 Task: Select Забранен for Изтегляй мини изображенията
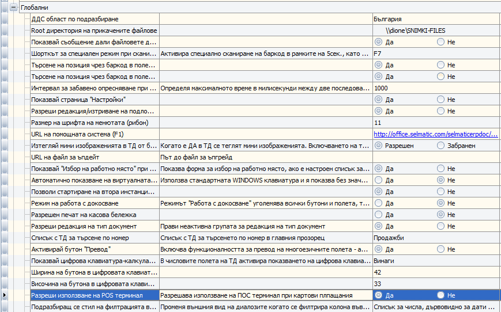point(440,146)
